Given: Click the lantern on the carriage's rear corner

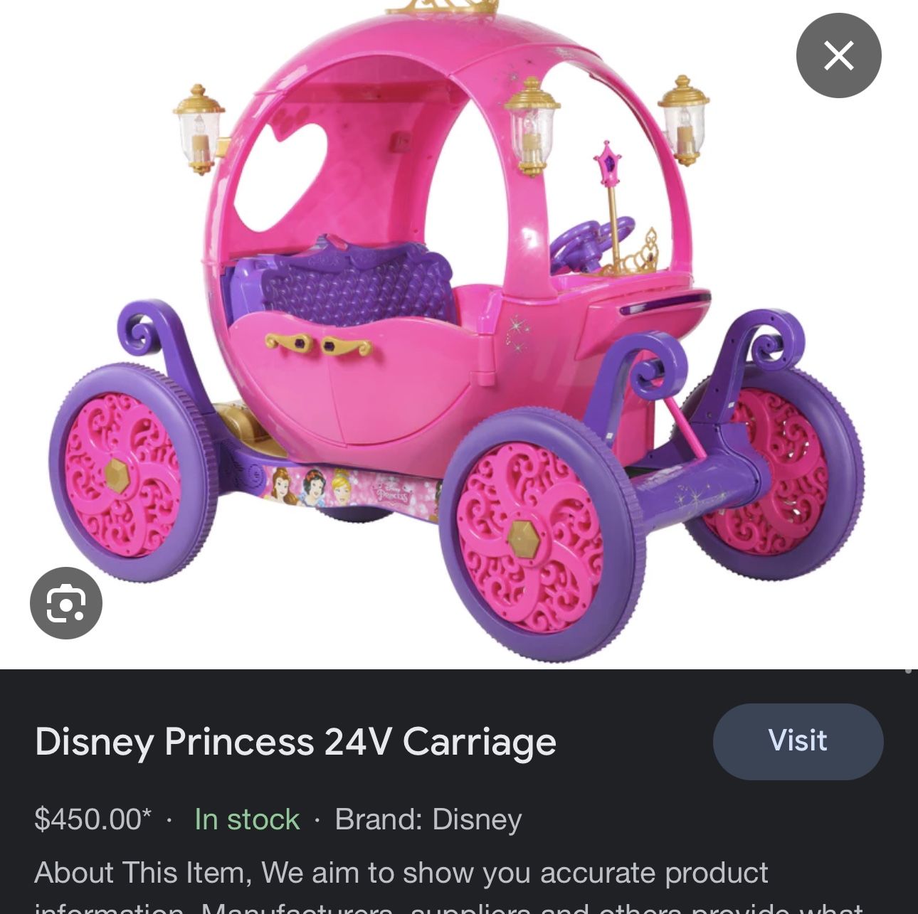Looking at the screenshot, I should click(x=199, y=129).
